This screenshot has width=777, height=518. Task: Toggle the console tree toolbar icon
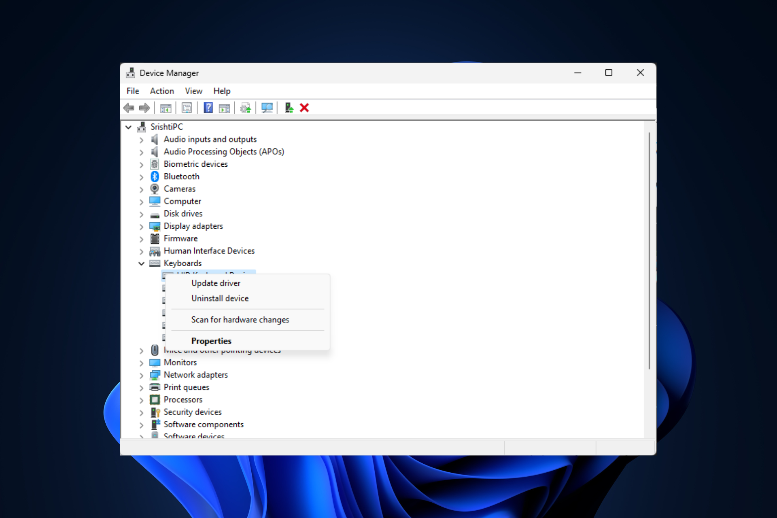tap(166, 108)
